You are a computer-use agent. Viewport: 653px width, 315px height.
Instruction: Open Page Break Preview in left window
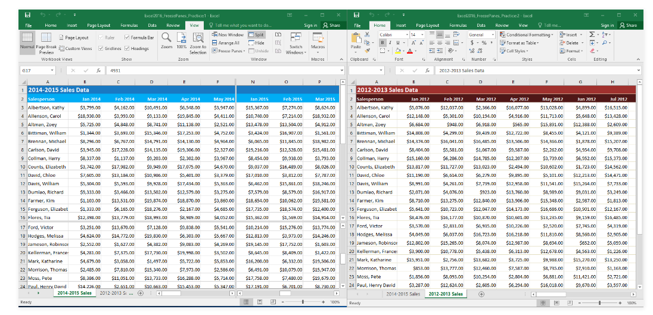pos(46,43)
